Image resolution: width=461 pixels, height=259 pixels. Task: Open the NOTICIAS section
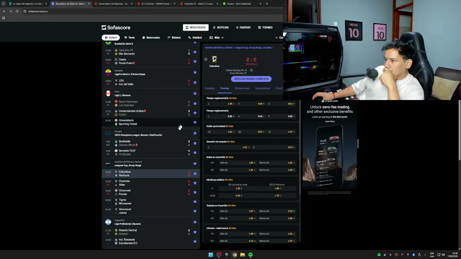coord(221,27)
